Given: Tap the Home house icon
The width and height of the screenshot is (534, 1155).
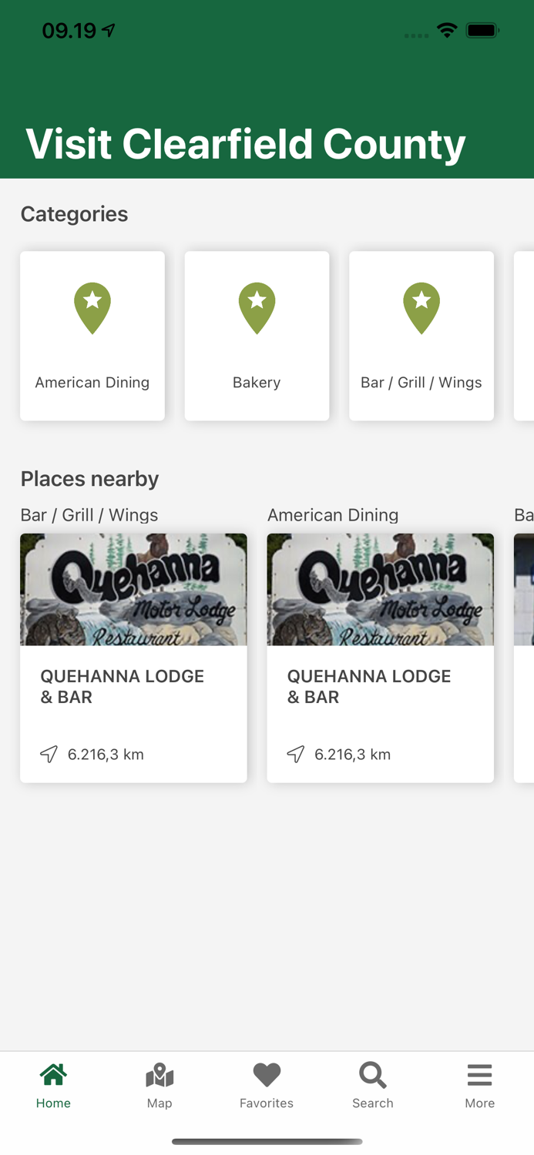Looking at the screenshot, I should [x=53, y=1075].
